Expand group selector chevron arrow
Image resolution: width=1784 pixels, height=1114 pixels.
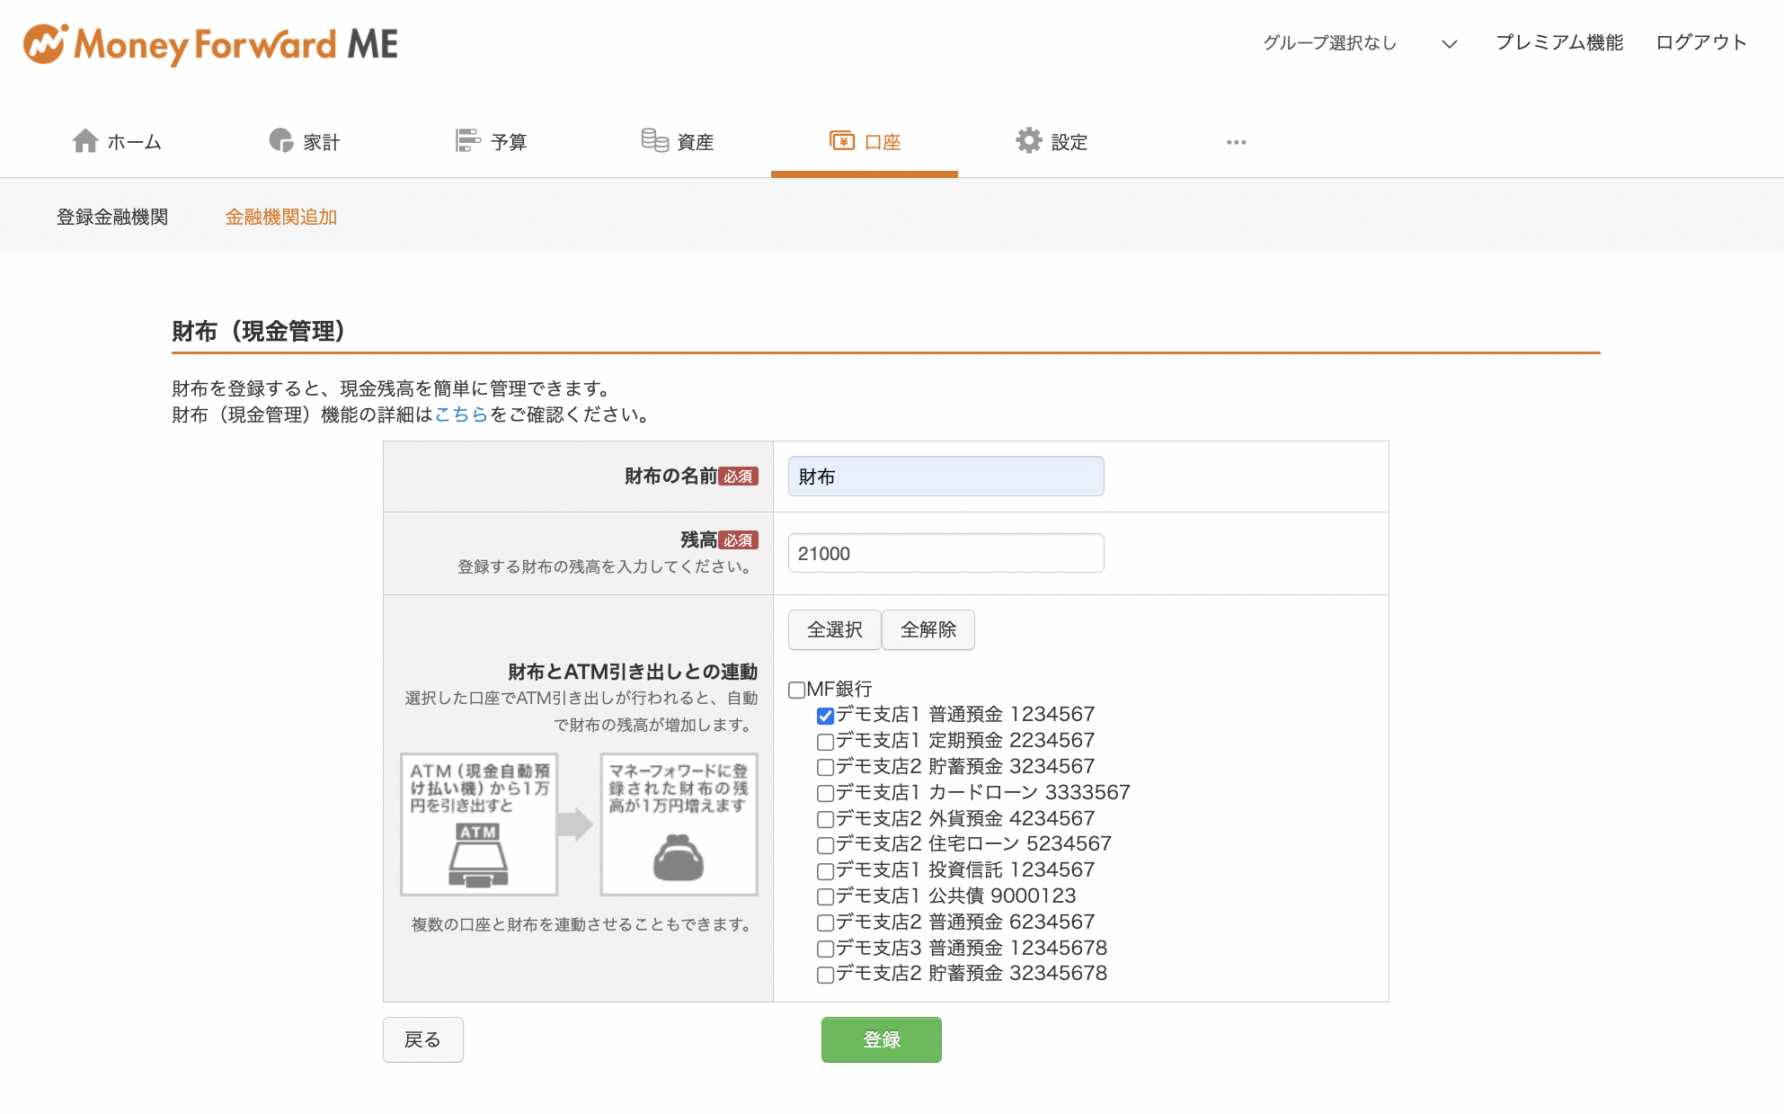point(1449,44)
